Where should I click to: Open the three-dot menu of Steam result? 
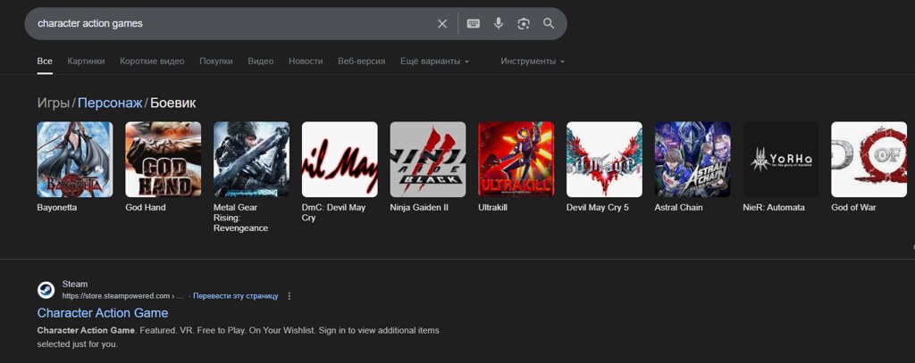point(289,296)
